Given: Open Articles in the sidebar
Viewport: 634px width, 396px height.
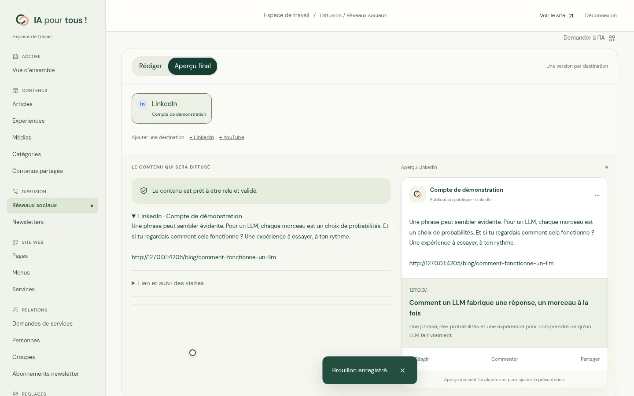Looking at the screenshot, I should (22, 104).
